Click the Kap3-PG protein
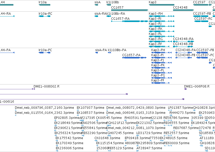This screenshot has height=152, width=215. pyautogui.click(x=161, y=78)
